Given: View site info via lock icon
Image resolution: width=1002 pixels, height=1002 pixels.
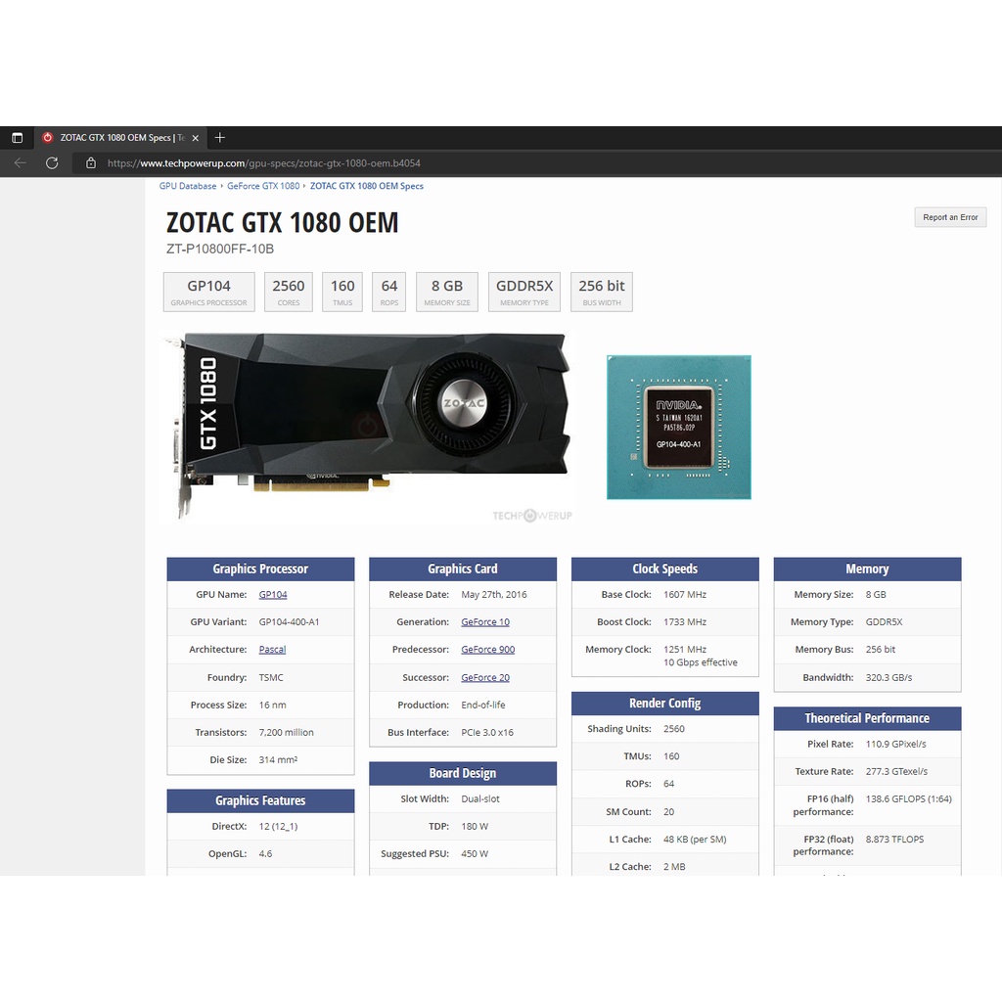Looking at the screenshot, I should pos(91,163).
